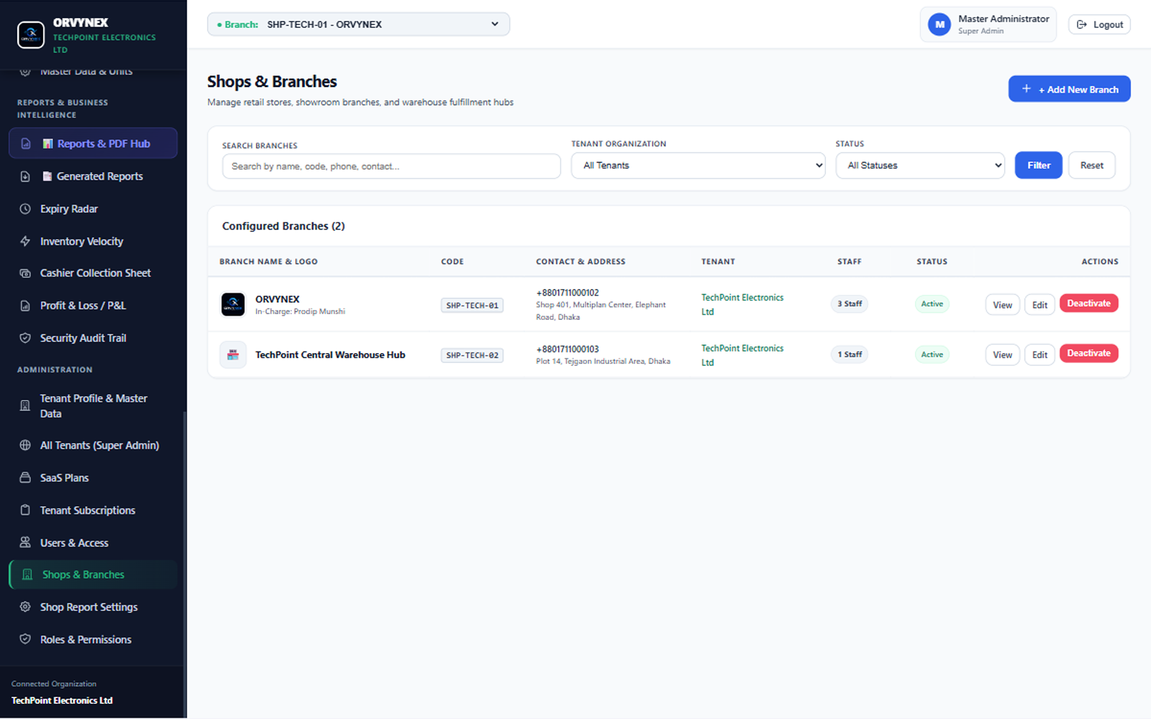The image size is (1151, 719).
Task: Click the All Tenants globe icon
Action: coord(25,445)
